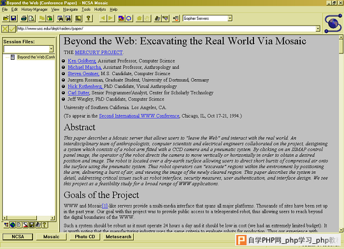Click the Find binoculars toolbar icon

click(x=60, y=18)
